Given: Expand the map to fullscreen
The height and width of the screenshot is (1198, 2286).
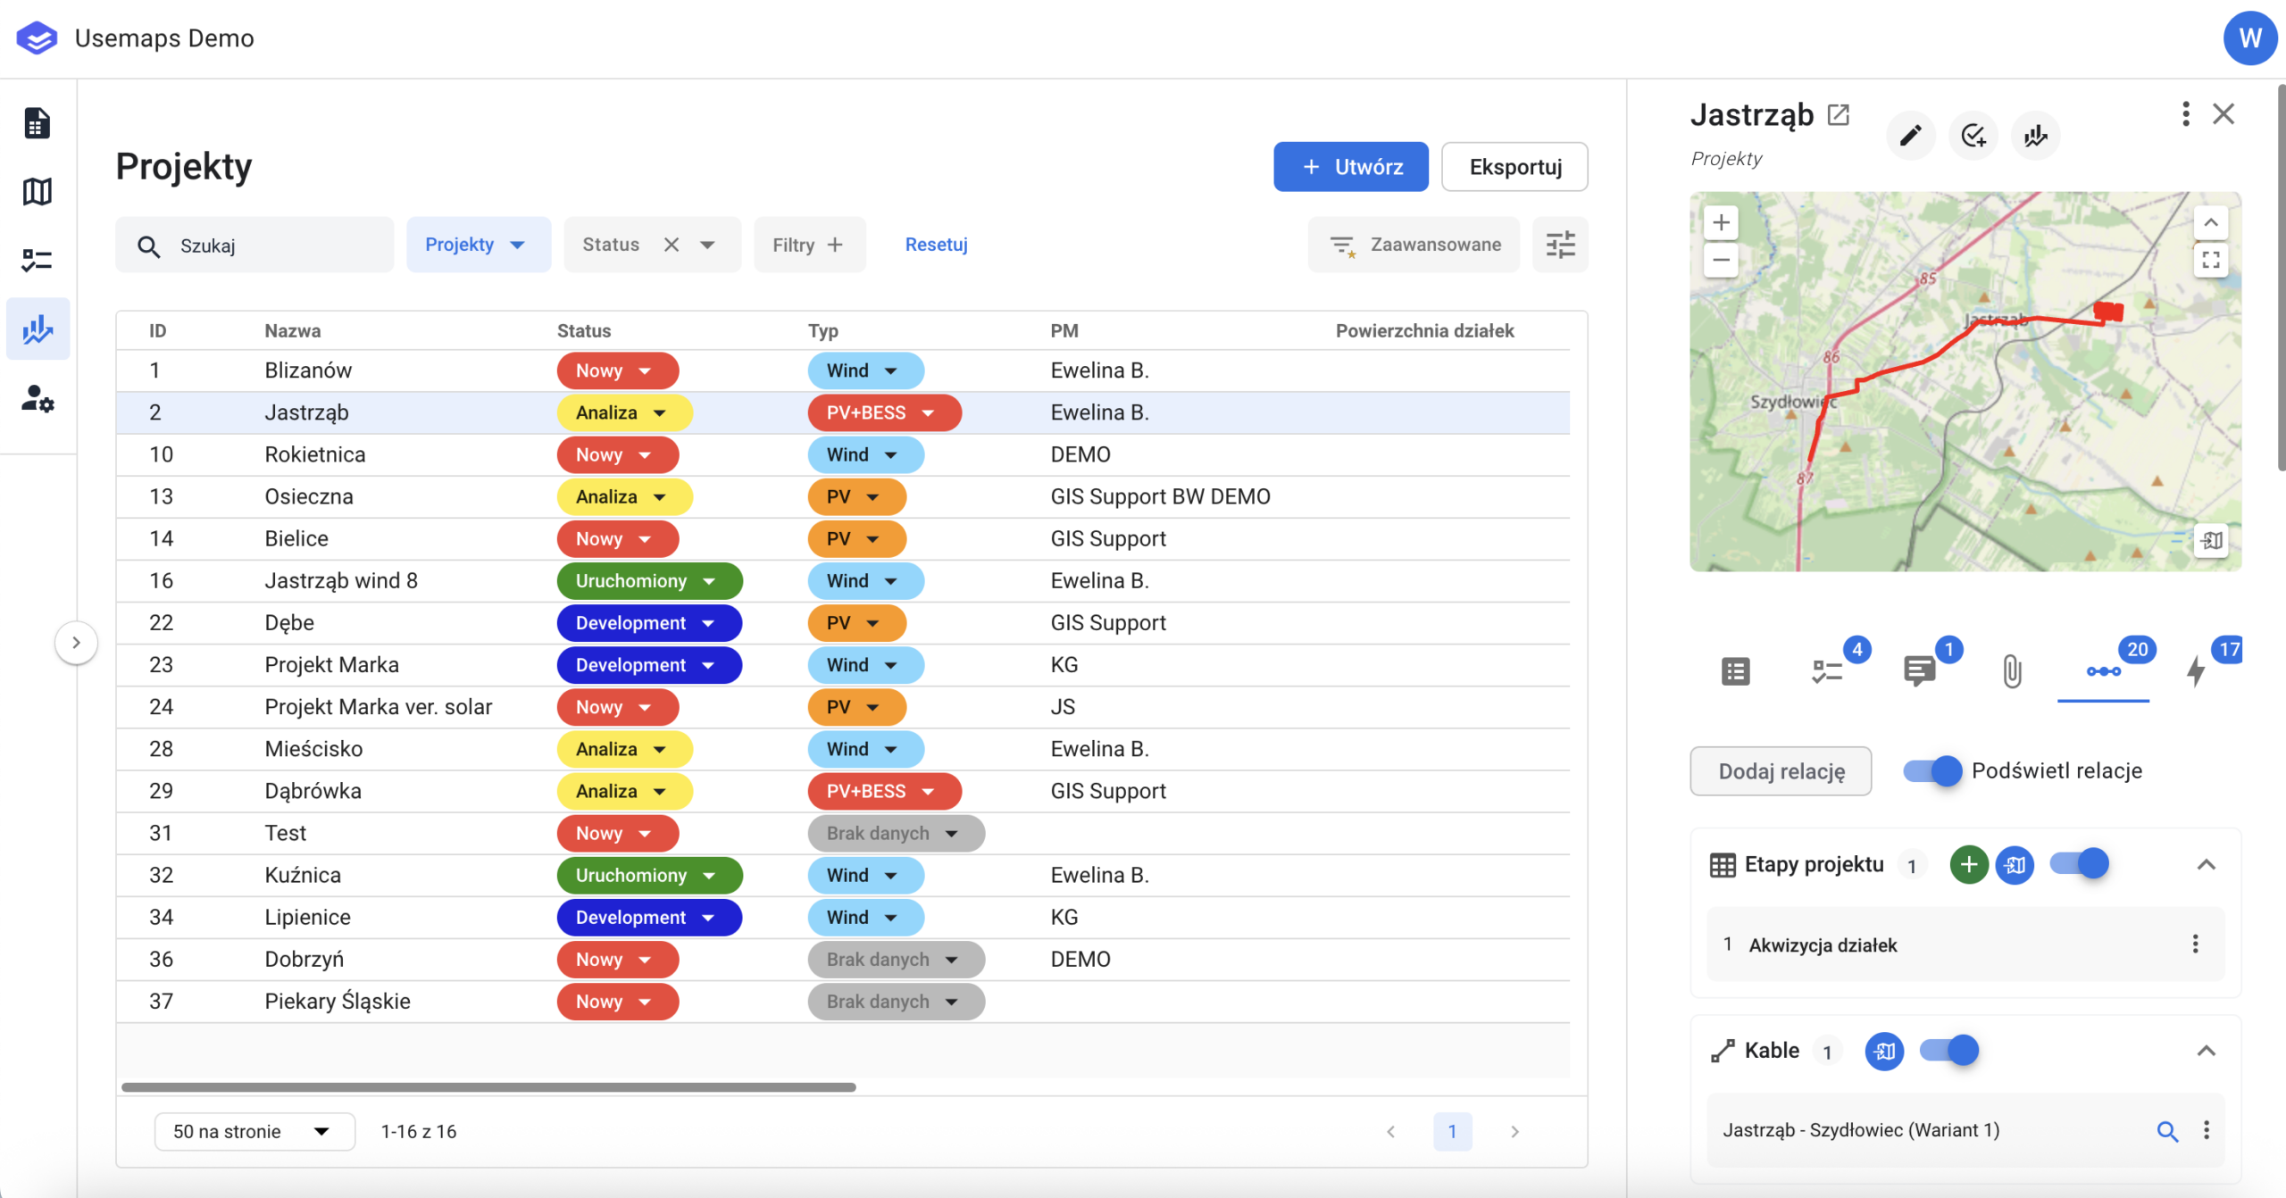Looking at the screenshot, I should click(2210, 260).
